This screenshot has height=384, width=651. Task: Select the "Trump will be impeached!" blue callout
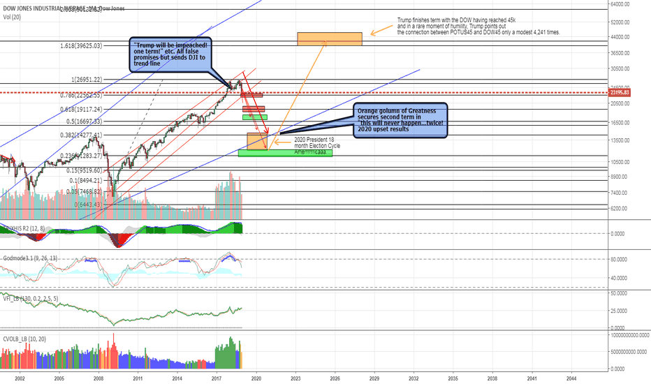[x=170, y=54]
